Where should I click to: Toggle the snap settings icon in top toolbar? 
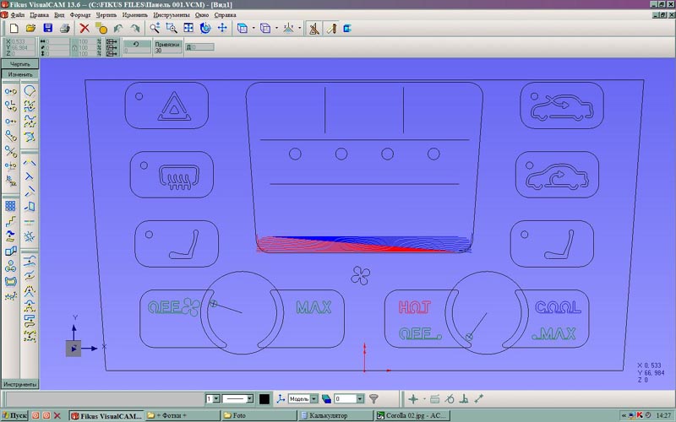pyautogui.click(x=313, y=29)
